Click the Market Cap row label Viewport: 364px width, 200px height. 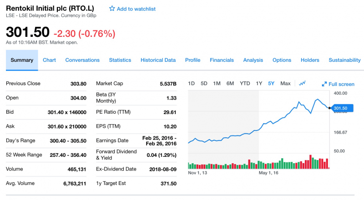tap(110, 84)
